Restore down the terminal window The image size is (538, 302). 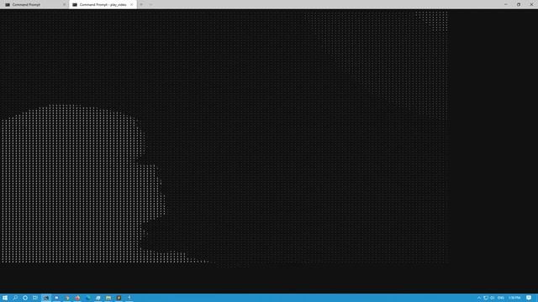(x=519, y=4)
